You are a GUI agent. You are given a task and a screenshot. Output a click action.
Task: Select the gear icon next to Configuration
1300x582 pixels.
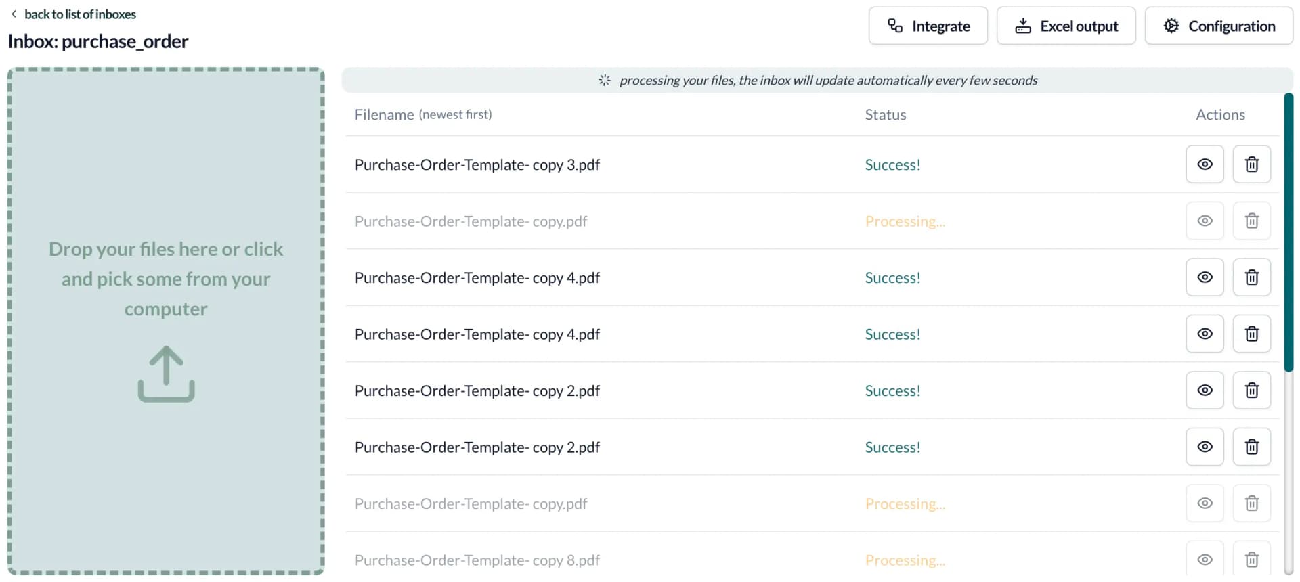click(1171, 25)
